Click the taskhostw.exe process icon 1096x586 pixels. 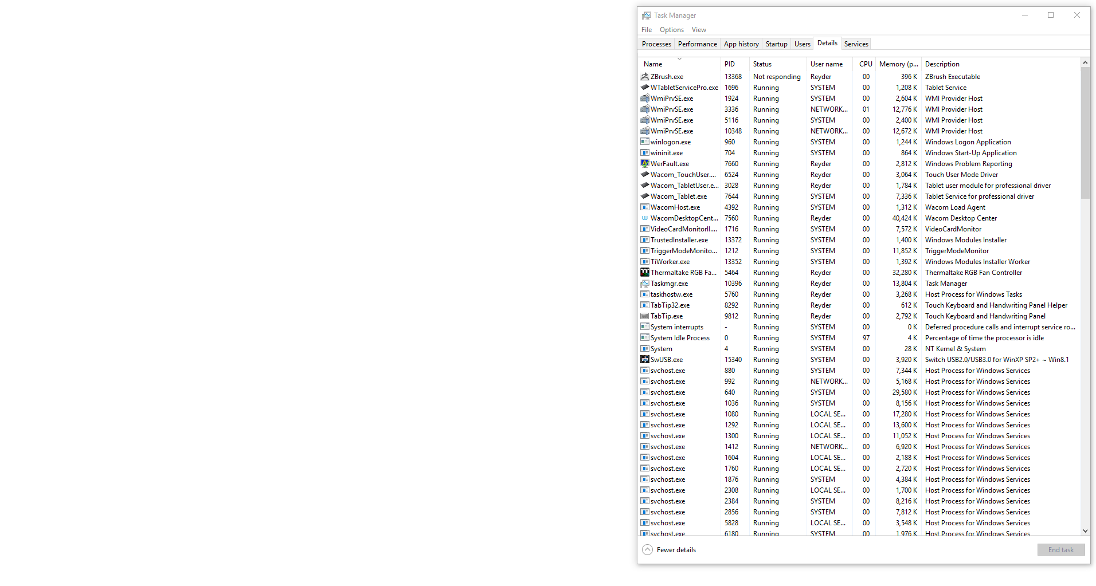coord(645,294)
